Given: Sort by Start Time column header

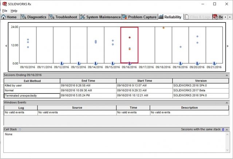Looking at the screenshot, I should (145, 81).
